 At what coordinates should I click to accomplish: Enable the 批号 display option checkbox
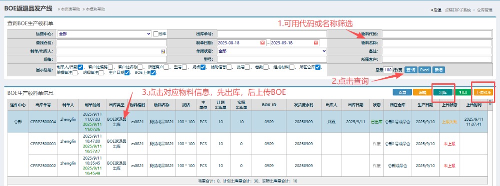click(248, 67)
